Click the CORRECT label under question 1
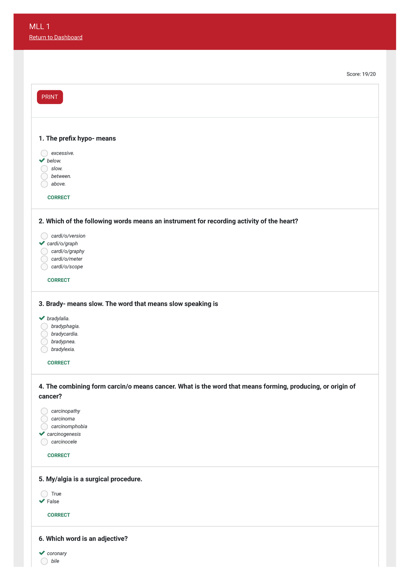 pyautogui.click(x=58, y=197)
